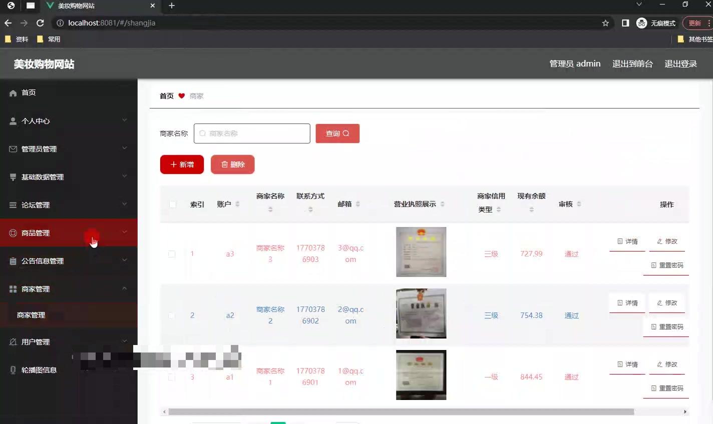The image size is (713, 424).
Task: Expand the 论坛管理 menu chevron
Action: 125,204
